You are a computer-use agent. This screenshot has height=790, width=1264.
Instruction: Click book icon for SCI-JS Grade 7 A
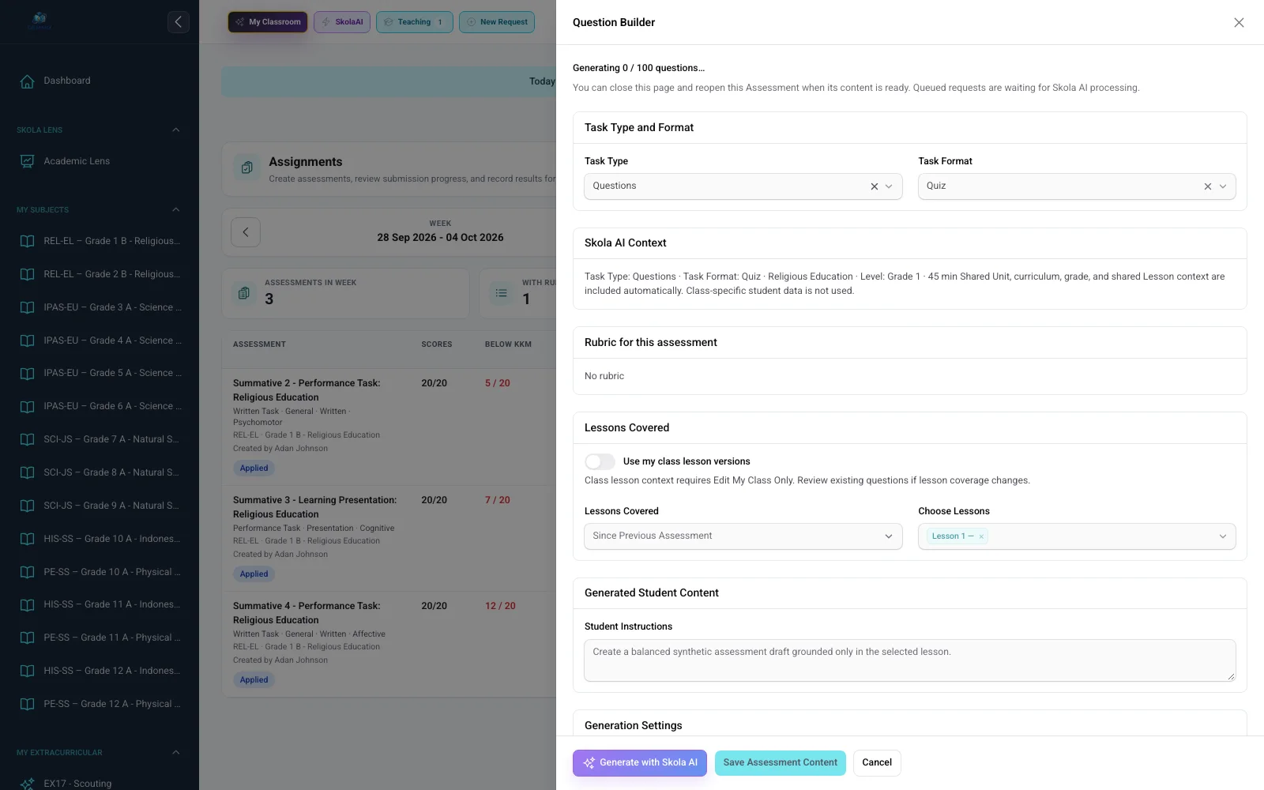(27, 439)
